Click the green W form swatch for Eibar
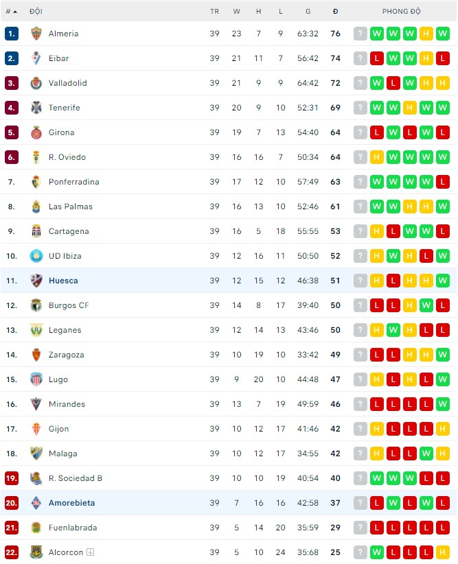The height and width of the screenshot is (564, 458). [393, 58]
